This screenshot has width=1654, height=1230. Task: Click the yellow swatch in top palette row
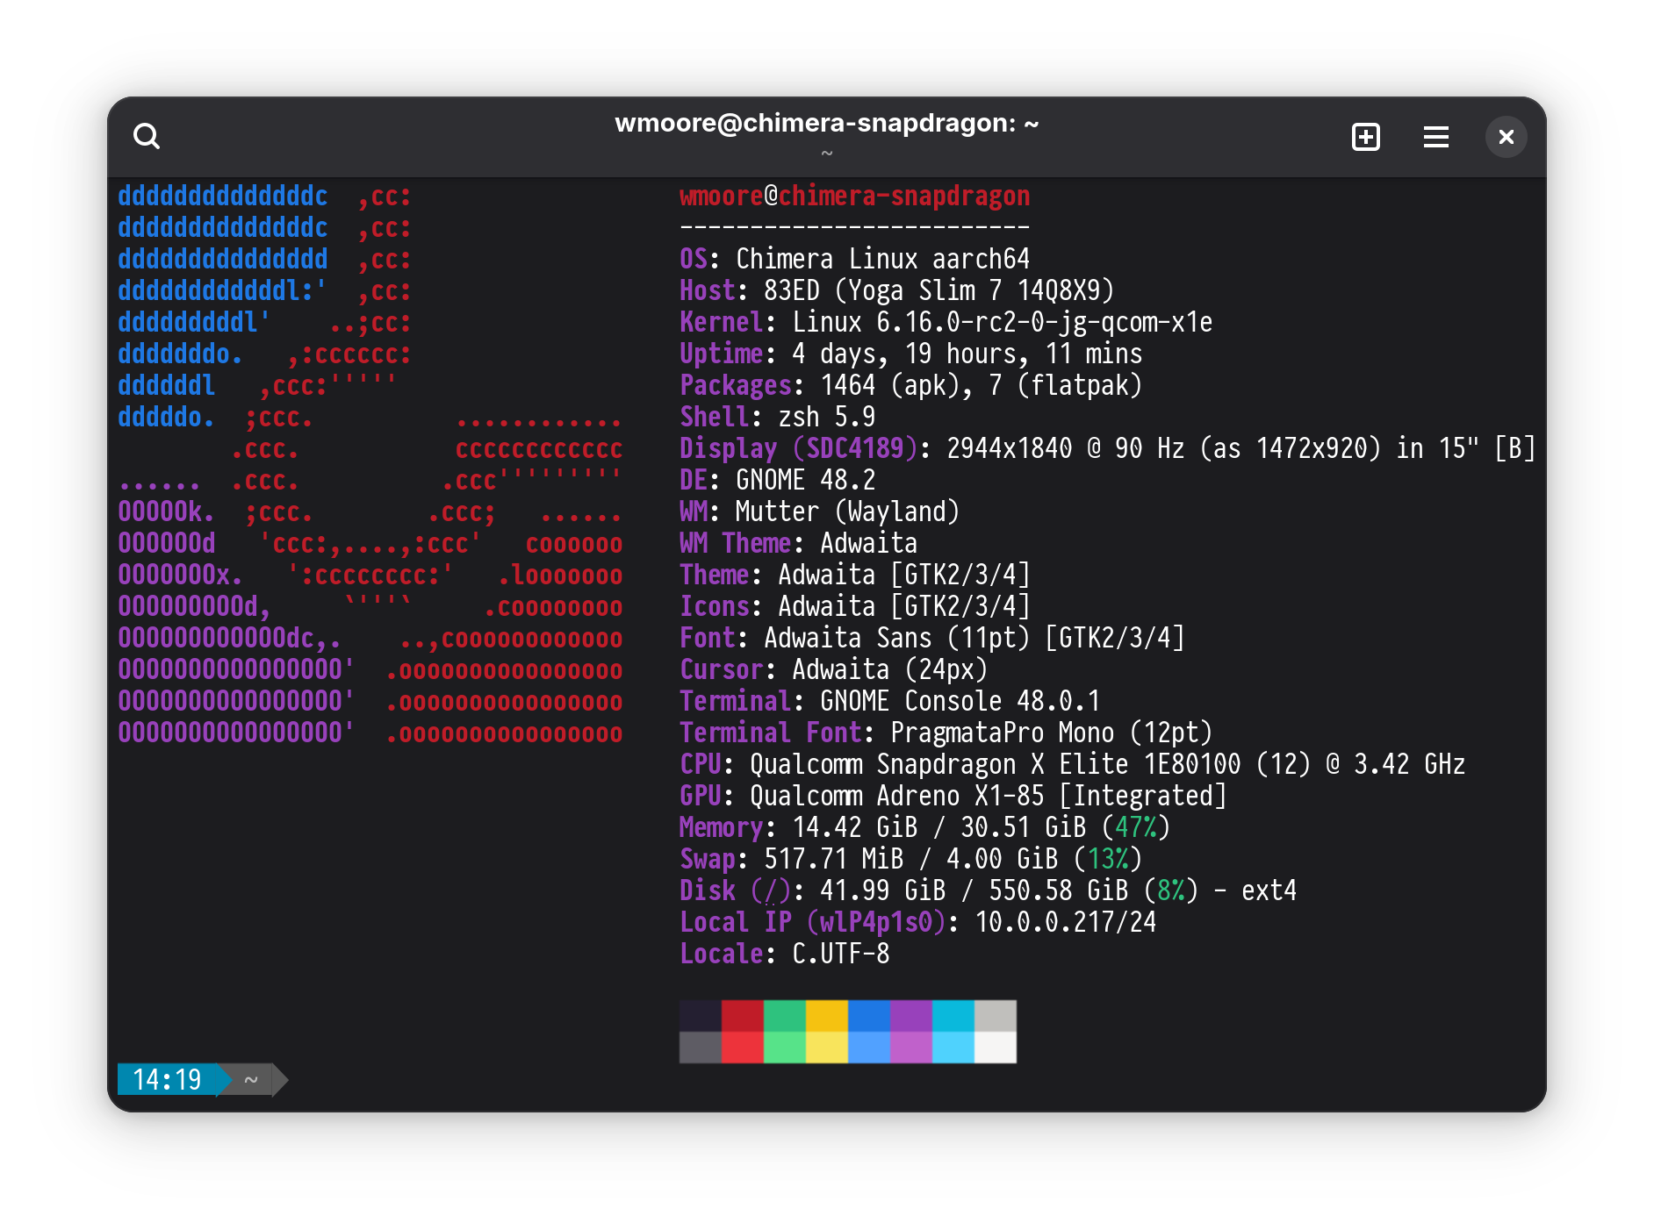pos(827,1016)
